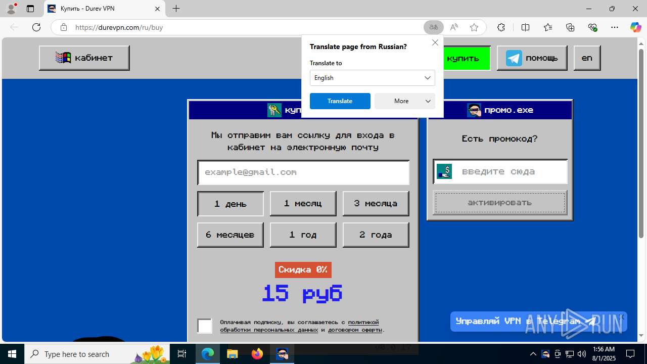Open the tab actions menu icon

[x=30, y=9]
